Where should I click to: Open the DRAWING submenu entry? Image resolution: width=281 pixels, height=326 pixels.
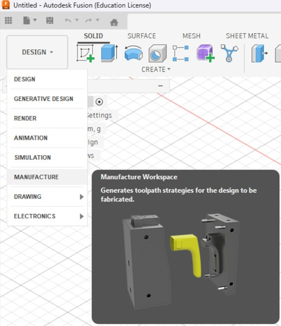pos(47,197)
